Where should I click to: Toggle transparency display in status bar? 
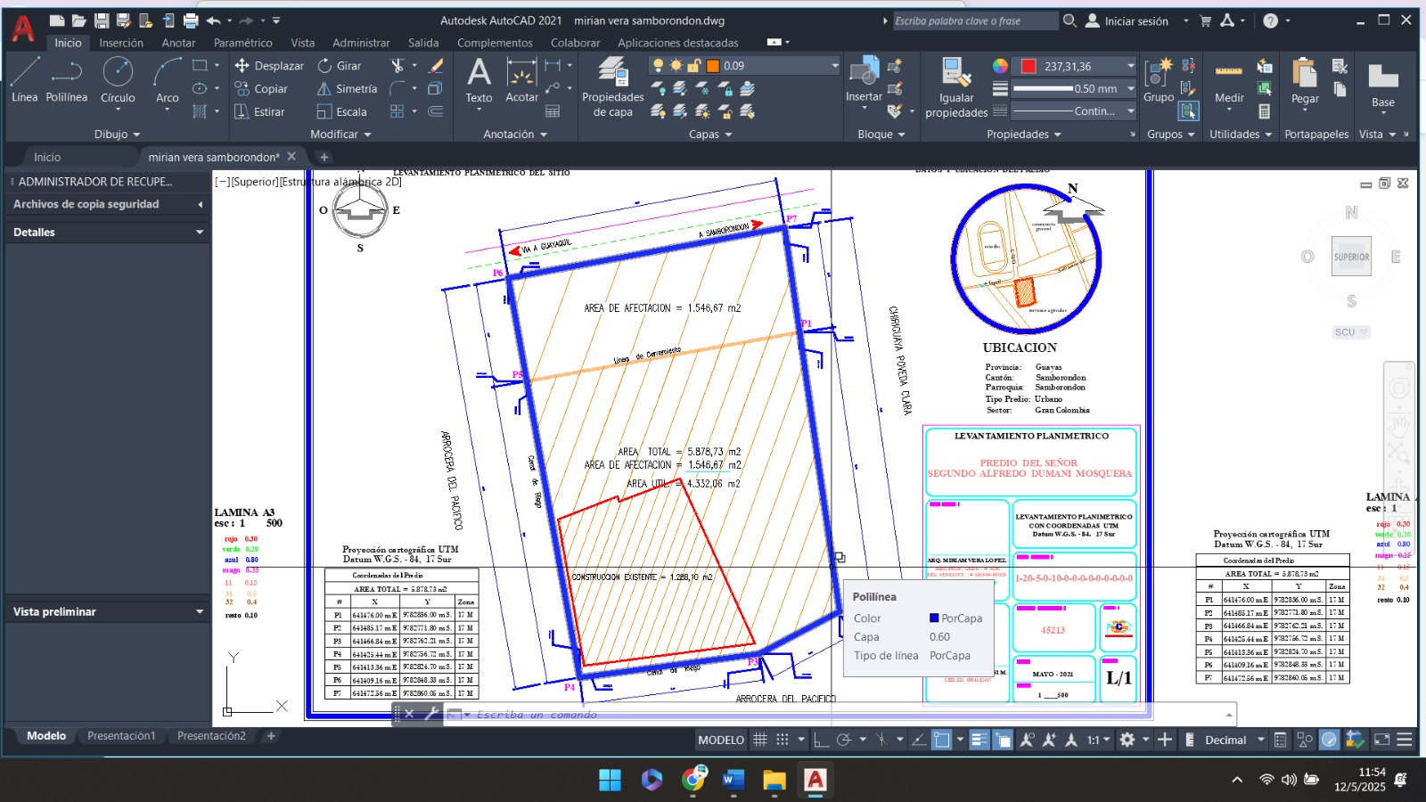1003,740
